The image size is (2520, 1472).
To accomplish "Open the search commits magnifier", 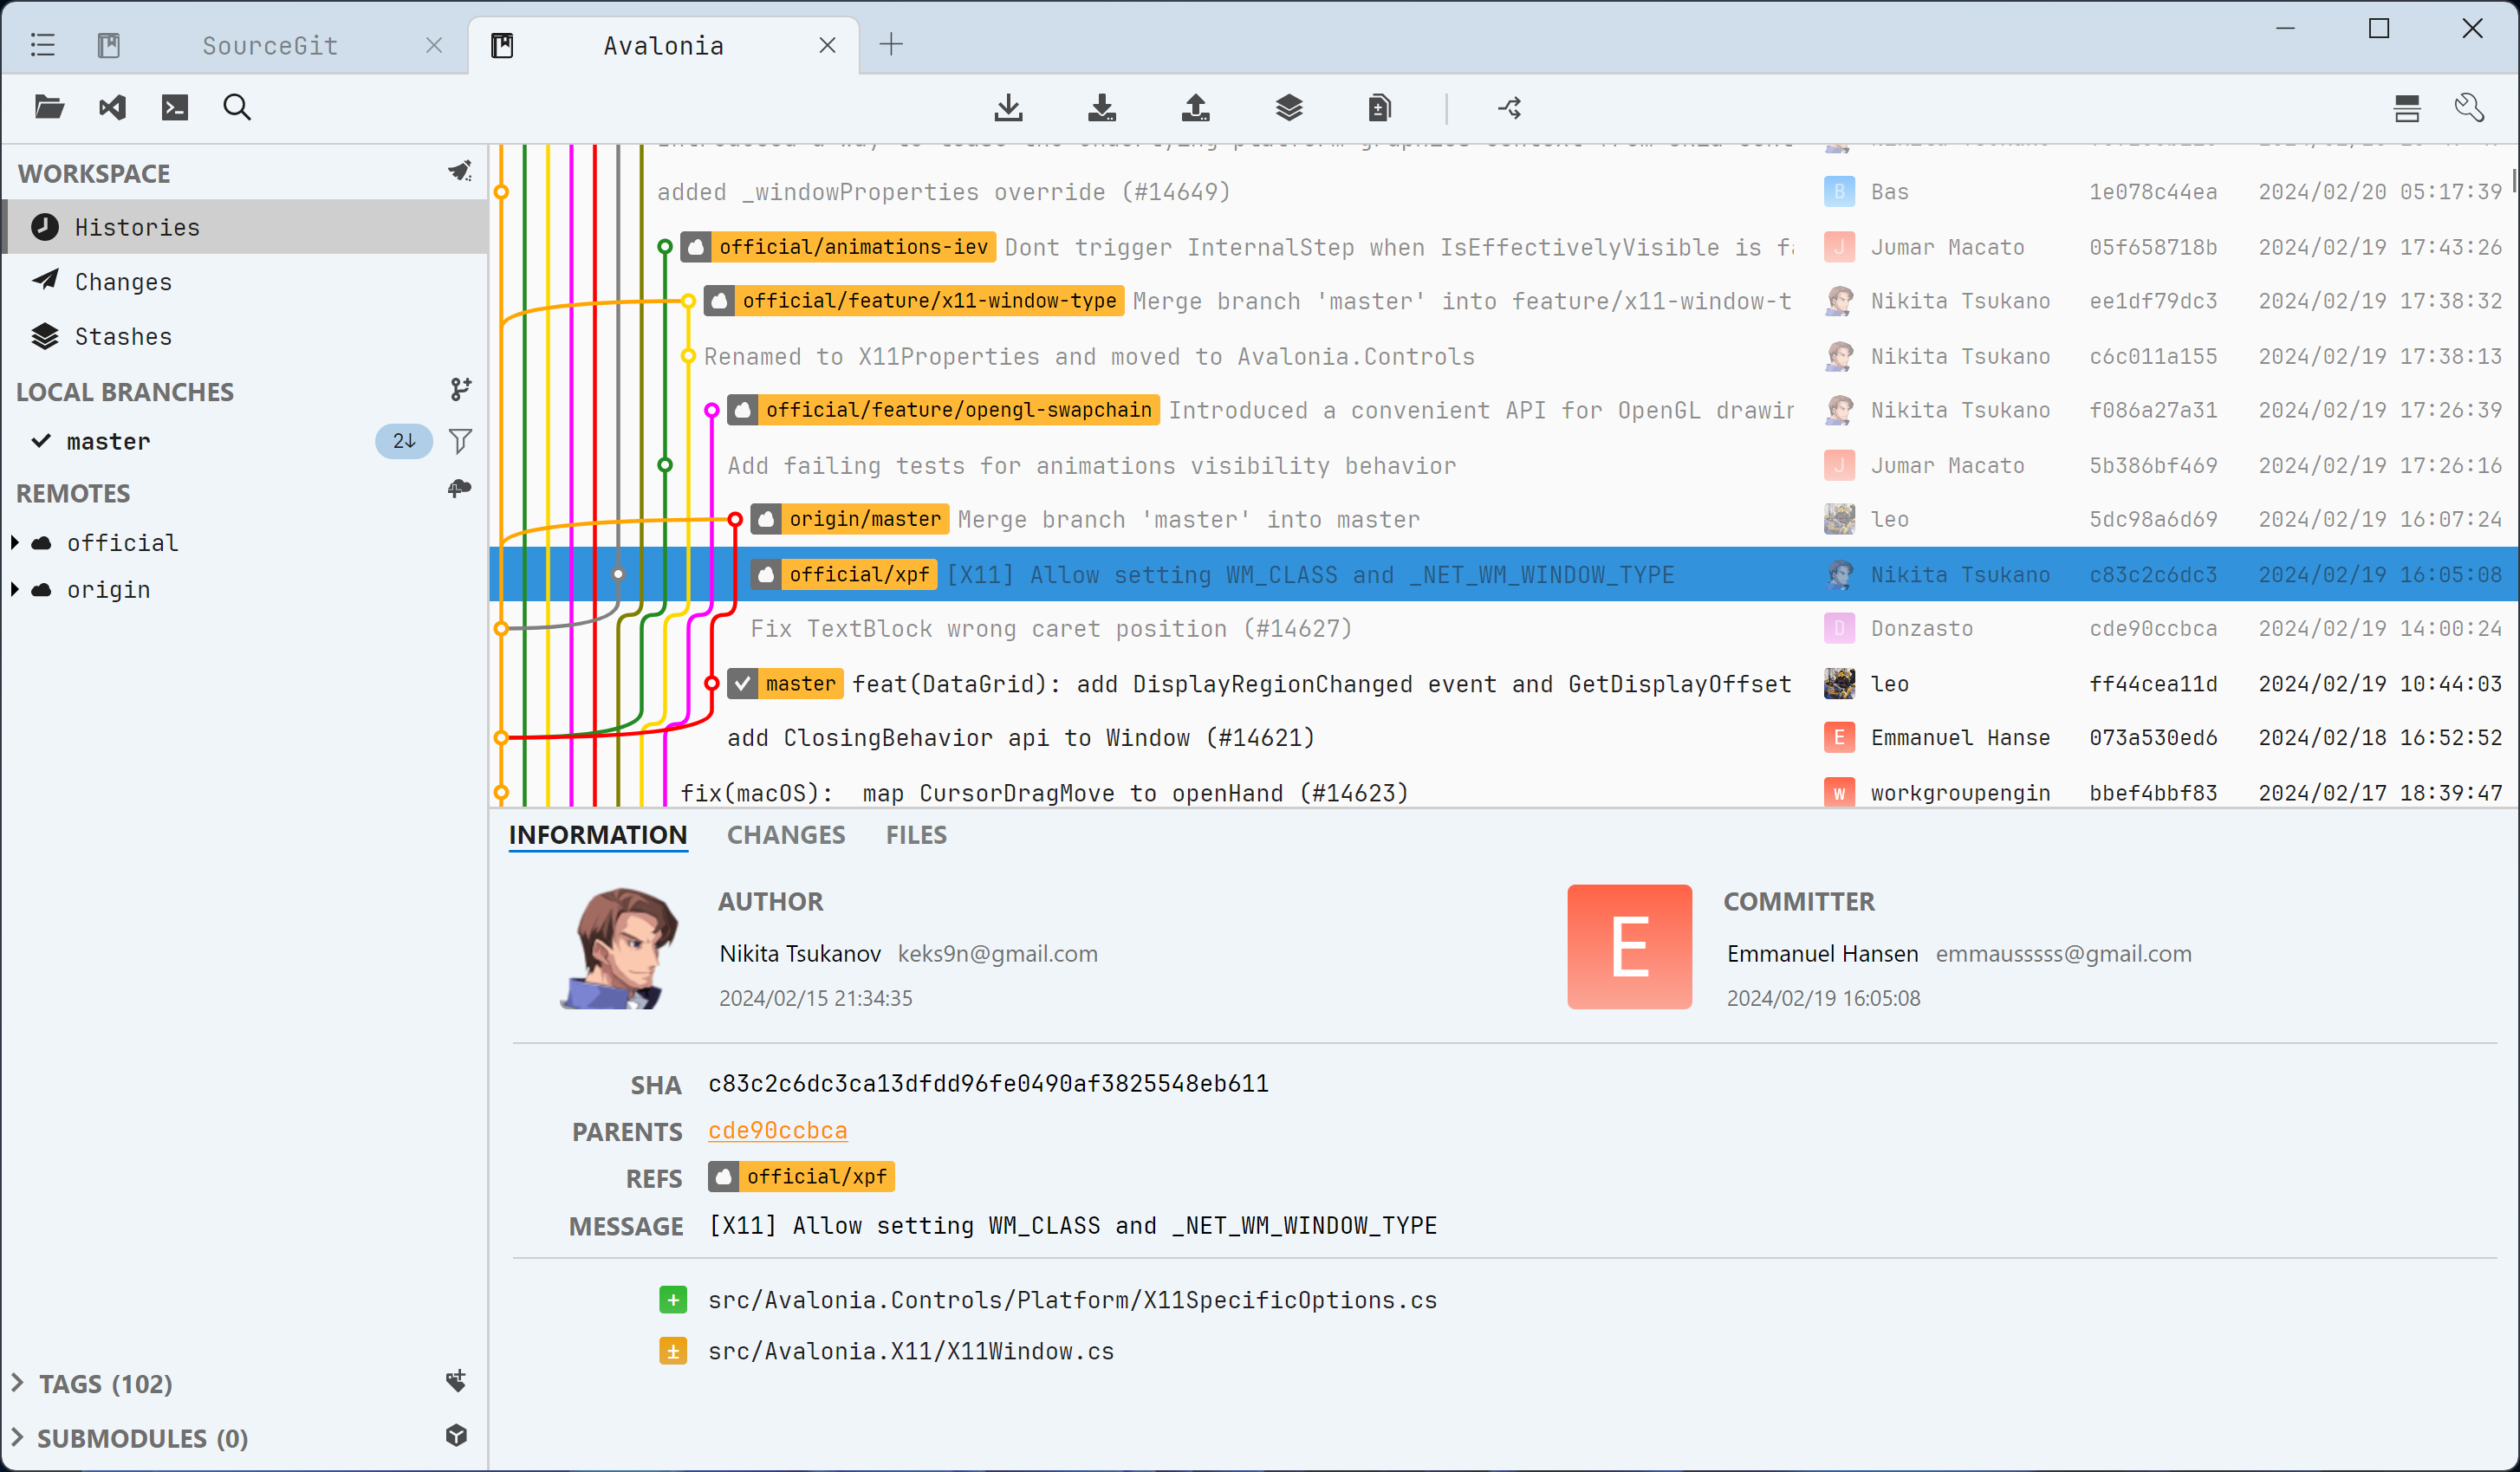I will coord(236,107).
